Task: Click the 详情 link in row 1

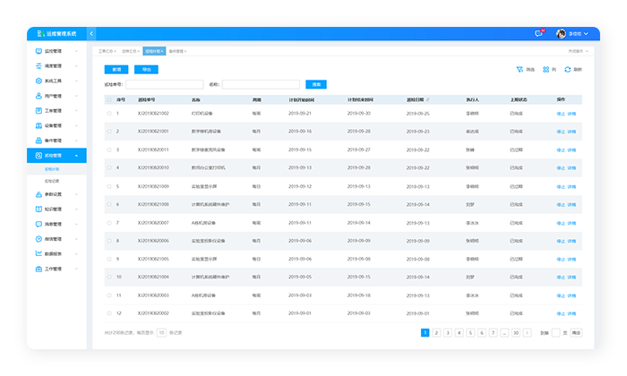Action: tap(571, 114)
